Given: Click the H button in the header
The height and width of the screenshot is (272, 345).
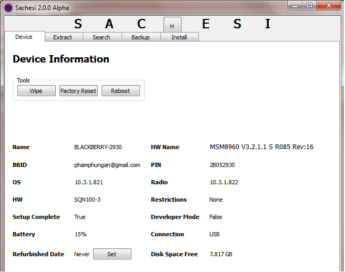Looking at the screenshot, I should [x=172, y=25].
